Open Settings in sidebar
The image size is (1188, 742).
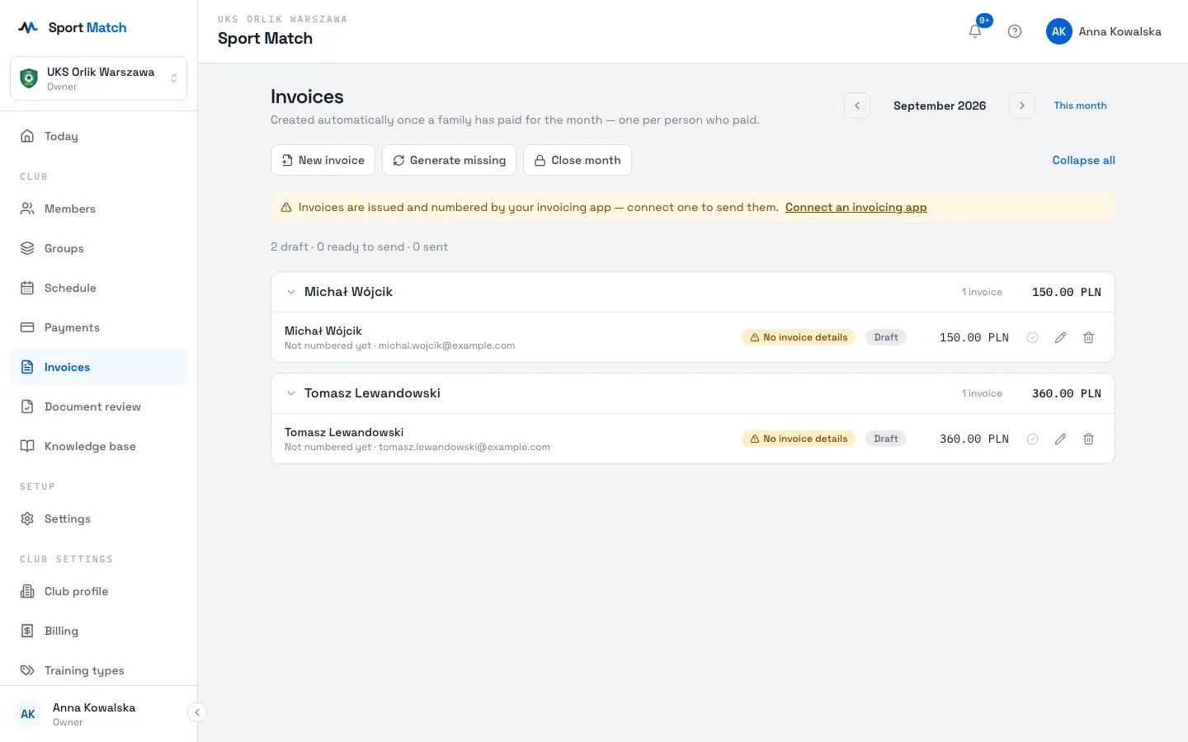coord(99,519)
